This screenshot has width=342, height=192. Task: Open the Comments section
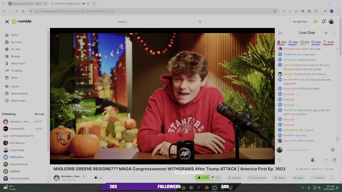[258, 178]
